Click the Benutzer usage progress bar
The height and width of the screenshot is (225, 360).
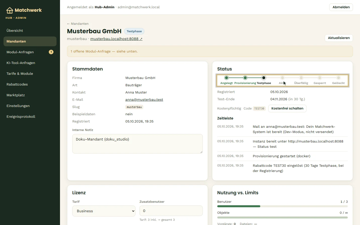(x=282, y=206)
